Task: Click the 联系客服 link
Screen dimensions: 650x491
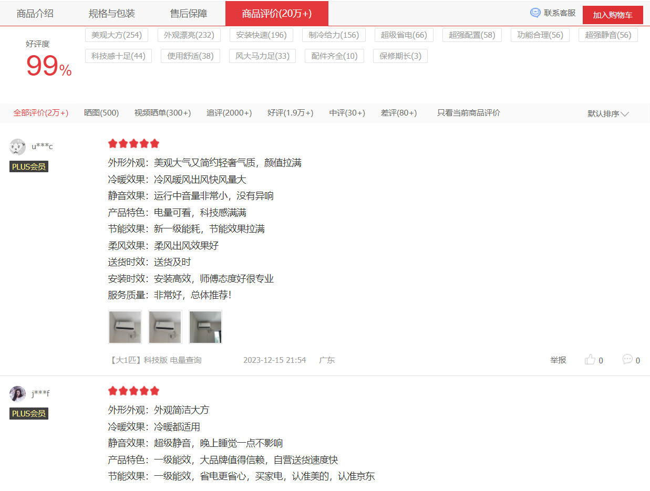Action: [x=560, y=13]
